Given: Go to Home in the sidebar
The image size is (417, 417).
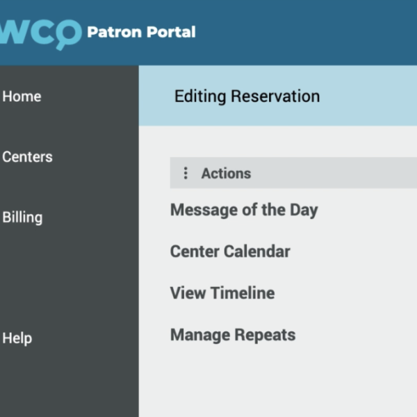Looking at the screenshot, I should (x=22, y=97).
